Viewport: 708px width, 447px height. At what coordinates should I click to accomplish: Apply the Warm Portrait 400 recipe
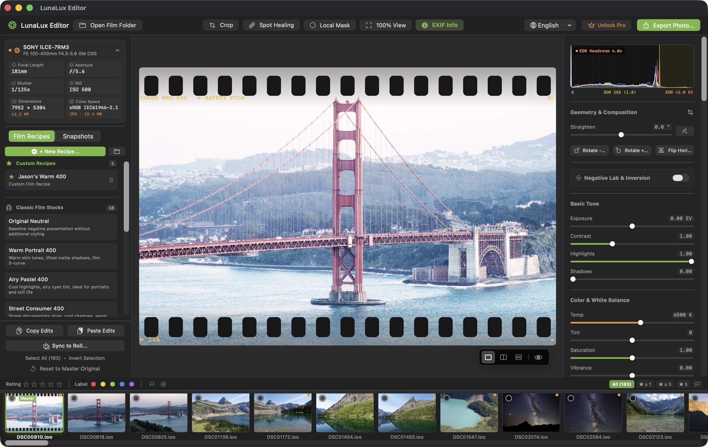[x=61, y=256]
